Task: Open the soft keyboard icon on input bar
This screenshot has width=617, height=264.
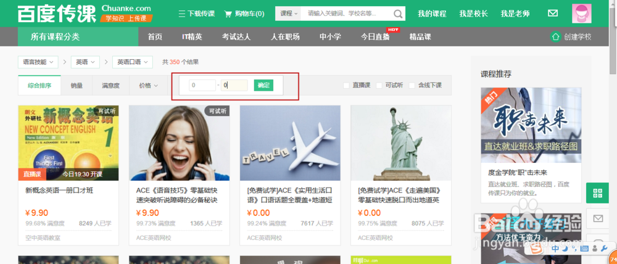Action: point(584,249)
